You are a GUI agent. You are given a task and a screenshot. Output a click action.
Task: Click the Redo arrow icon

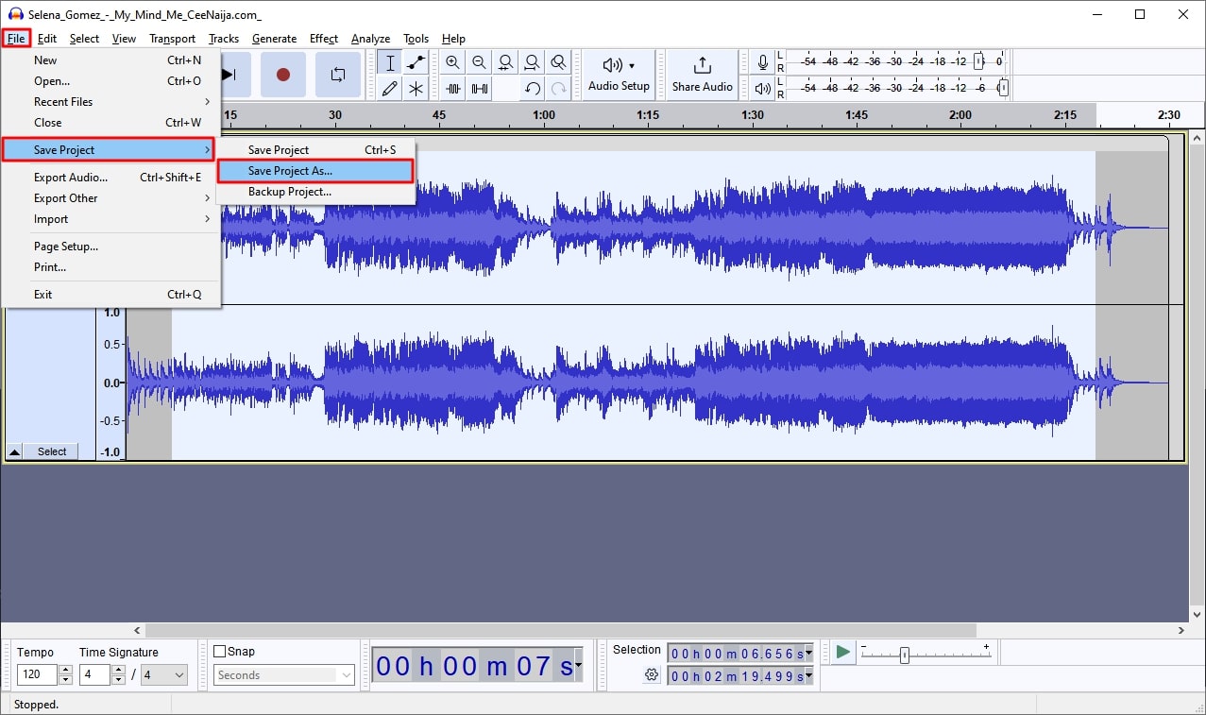[x=559, y=89]
